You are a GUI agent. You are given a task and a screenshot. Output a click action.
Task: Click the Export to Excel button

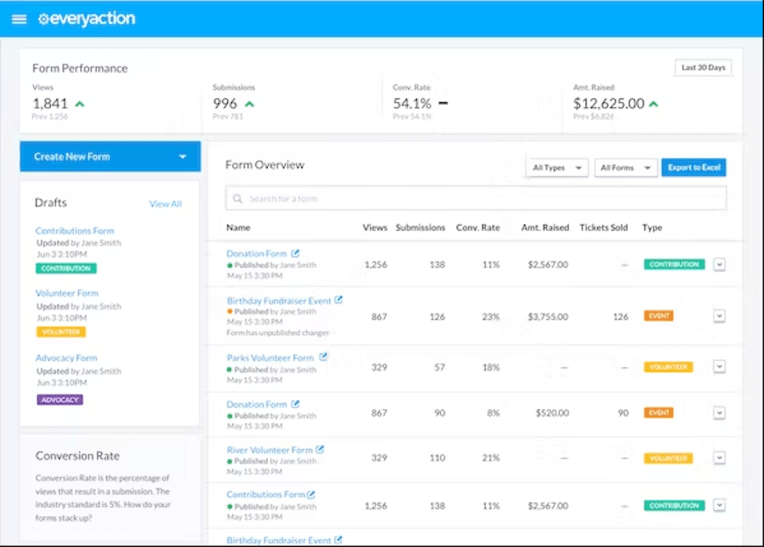pyautogui.click(x=694, y=168)
